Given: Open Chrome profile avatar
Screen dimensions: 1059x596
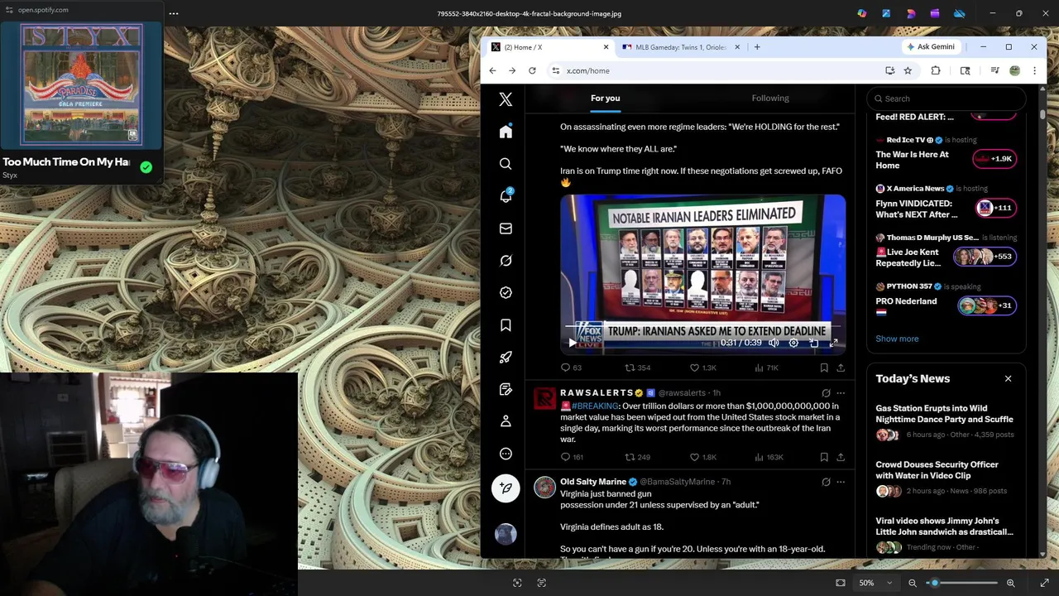Looking at the screenshot, I should [x=1014, y=70].
